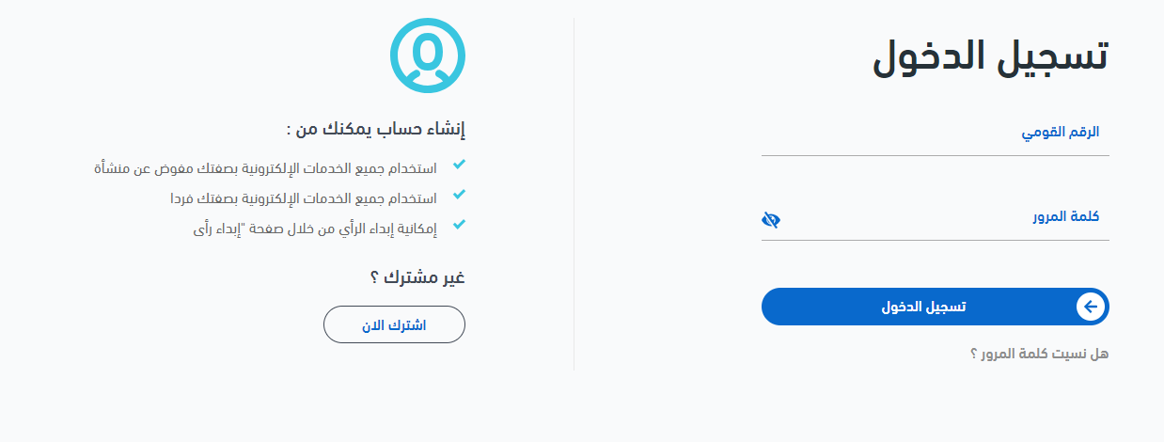Click the 'غير مشترك ؟' heading
The image size is (1164, 442).
click(417, 276)
